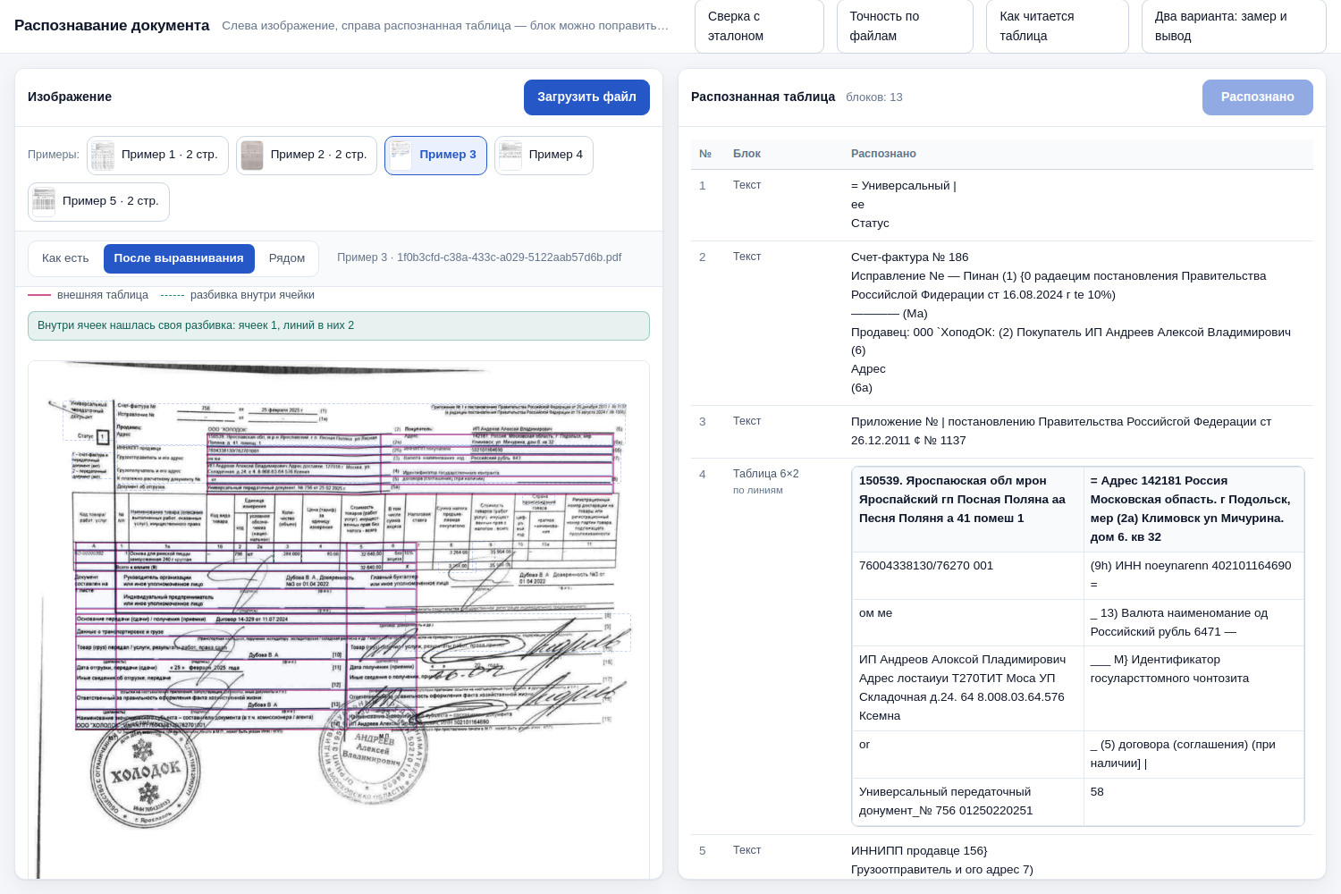Image resolution: width=1341 pixels, height=894 pixels.
Task: Click cell Универсальный передаточный донумент_№ 756
Action: pos(968,802)
